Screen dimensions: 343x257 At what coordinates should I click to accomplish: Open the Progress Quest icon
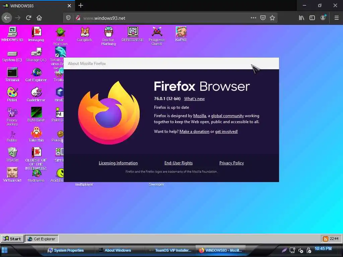tap(157, 36)
